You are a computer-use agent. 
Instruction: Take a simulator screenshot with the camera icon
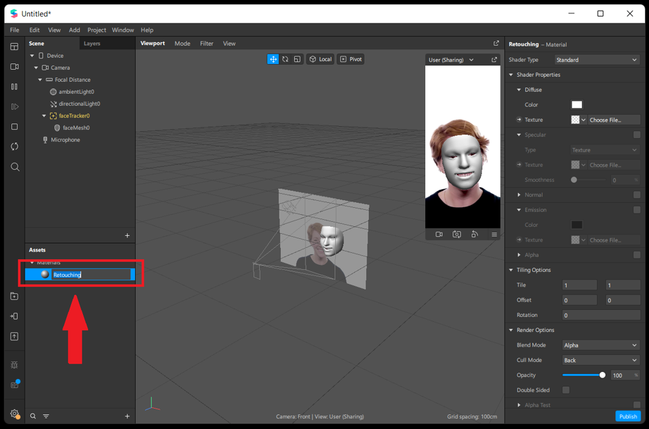click(457, 234)
